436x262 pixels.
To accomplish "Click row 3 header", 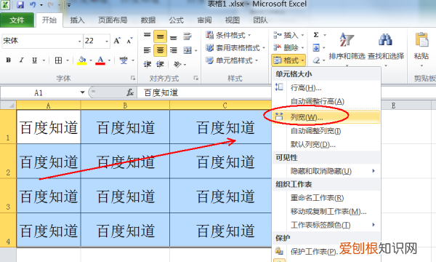I will point(8,196).
